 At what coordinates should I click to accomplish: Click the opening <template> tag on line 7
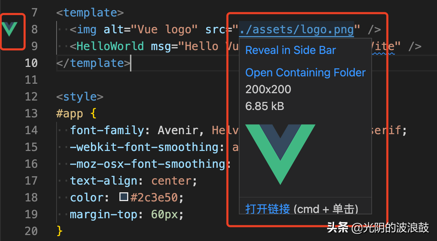coord(90,13)
